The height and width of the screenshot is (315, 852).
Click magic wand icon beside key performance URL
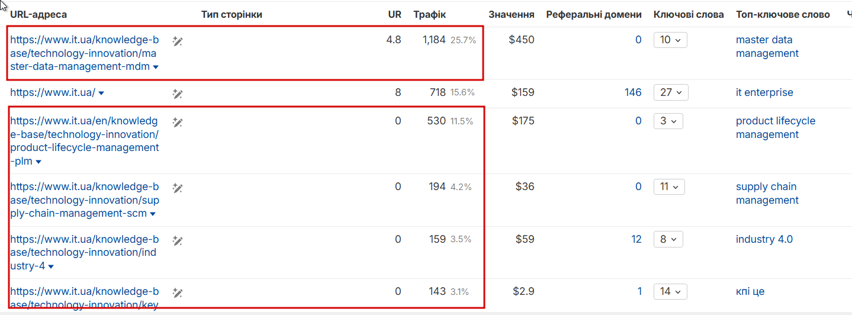point(178,292)
